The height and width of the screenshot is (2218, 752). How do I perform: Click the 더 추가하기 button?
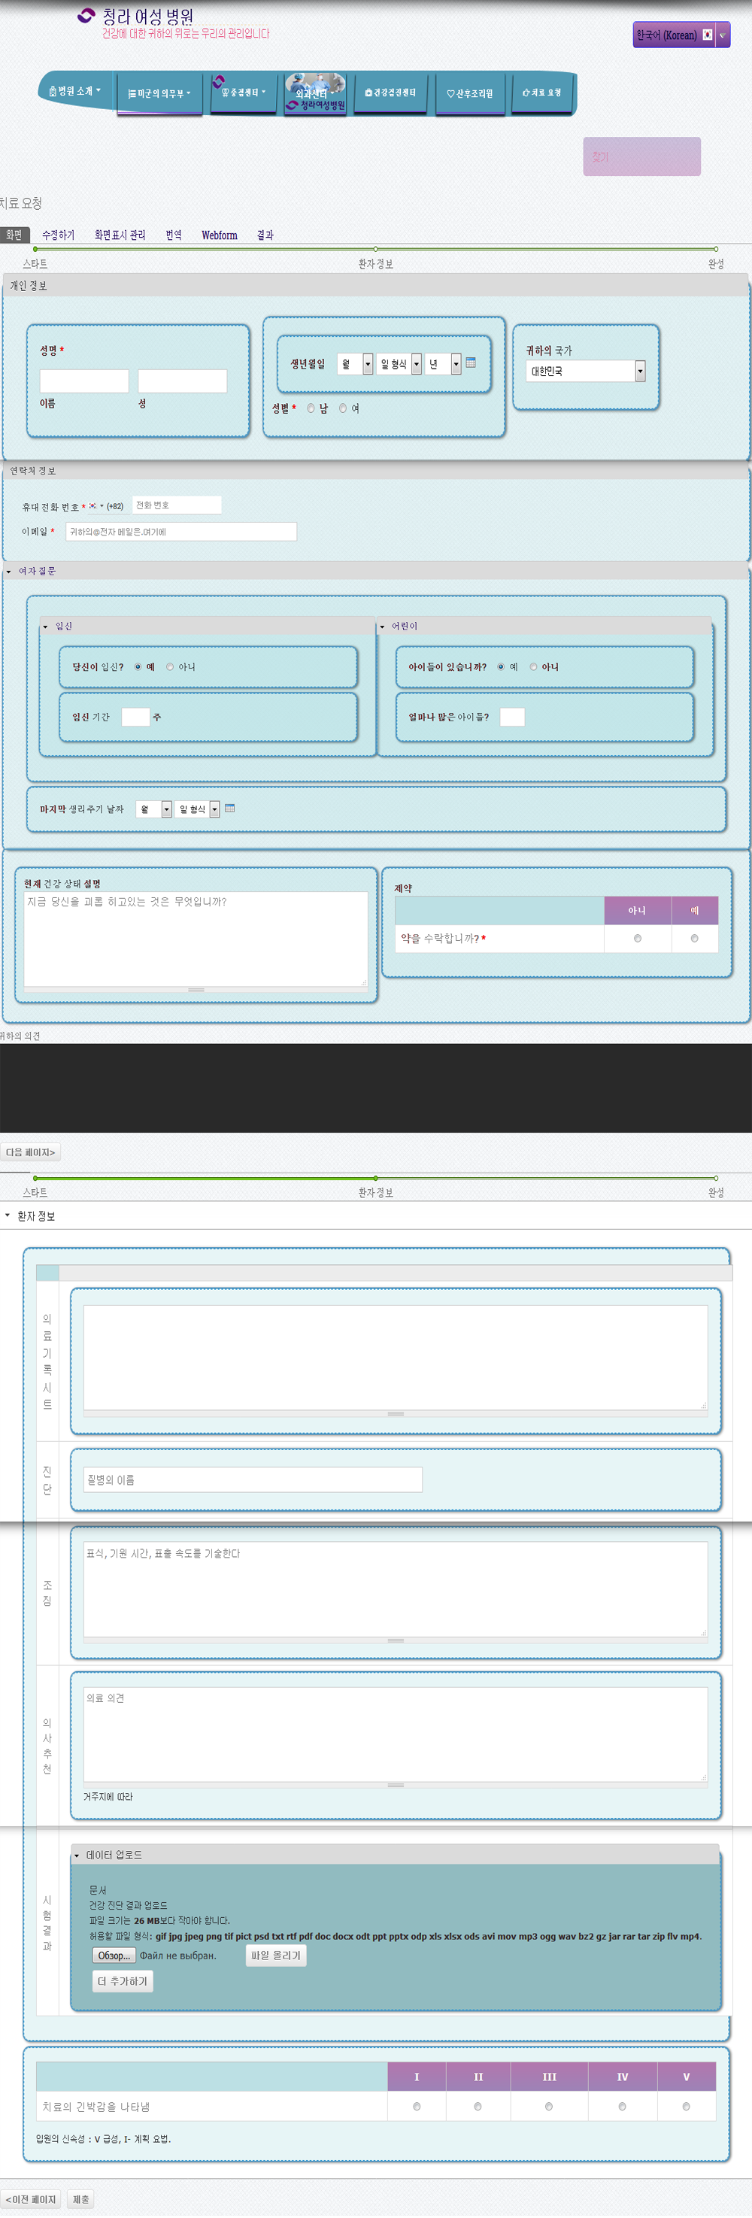click(x=122, y=1981)
